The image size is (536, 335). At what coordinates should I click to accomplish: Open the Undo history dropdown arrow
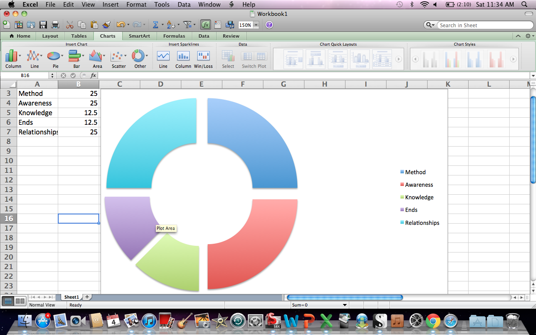coord(128,25)
